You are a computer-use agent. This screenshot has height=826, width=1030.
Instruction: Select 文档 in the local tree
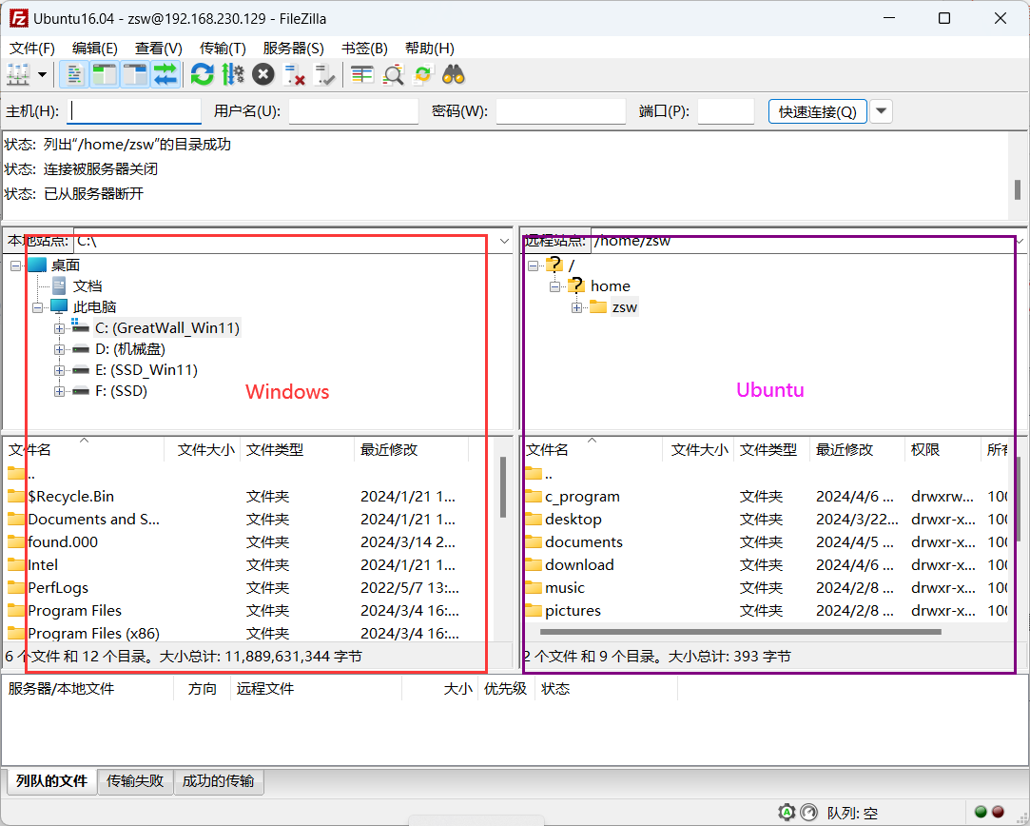(87, 285)
